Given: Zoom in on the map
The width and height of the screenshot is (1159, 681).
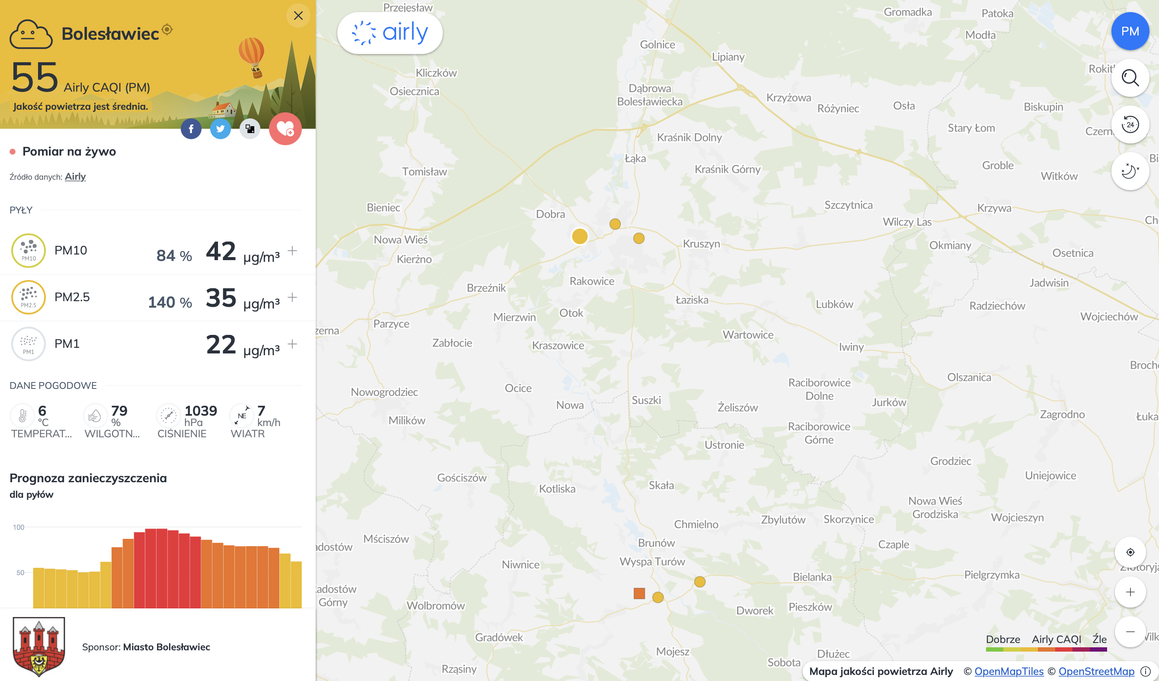Looking at the screenshot, I should [x=1130, y=592].
